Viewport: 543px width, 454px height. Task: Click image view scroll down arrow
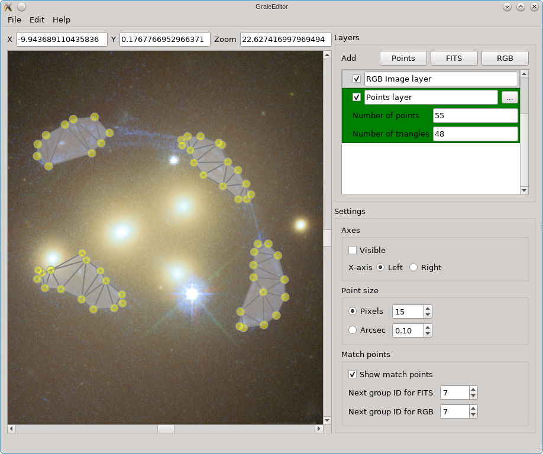coord(327,420)
